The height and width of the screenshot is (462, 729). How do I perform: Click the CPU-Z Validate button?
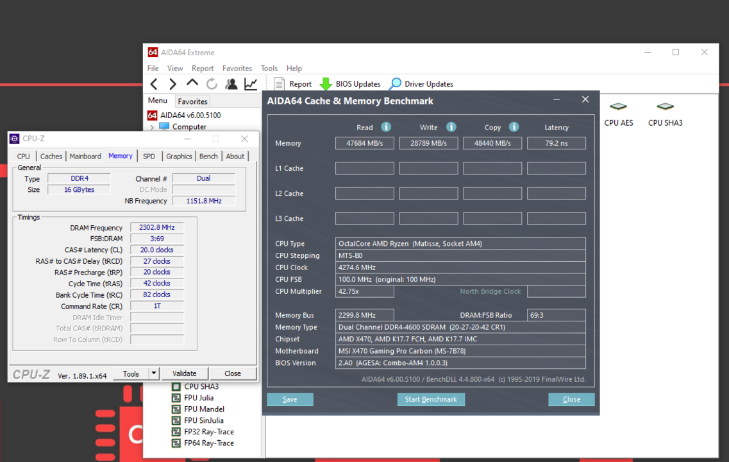pyautogui.click(x=185, y=373)
